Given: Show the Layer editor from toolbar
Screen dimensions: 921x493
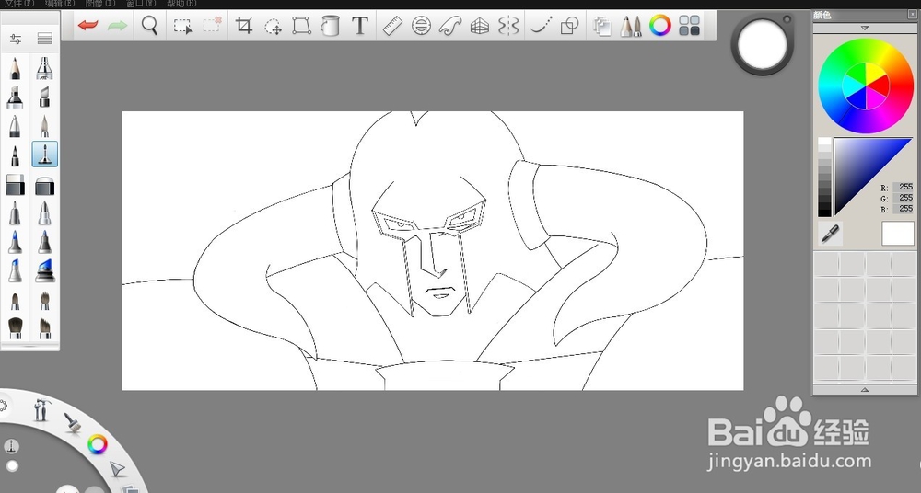Looking at the screenshot, I should [x=602, y=26].
